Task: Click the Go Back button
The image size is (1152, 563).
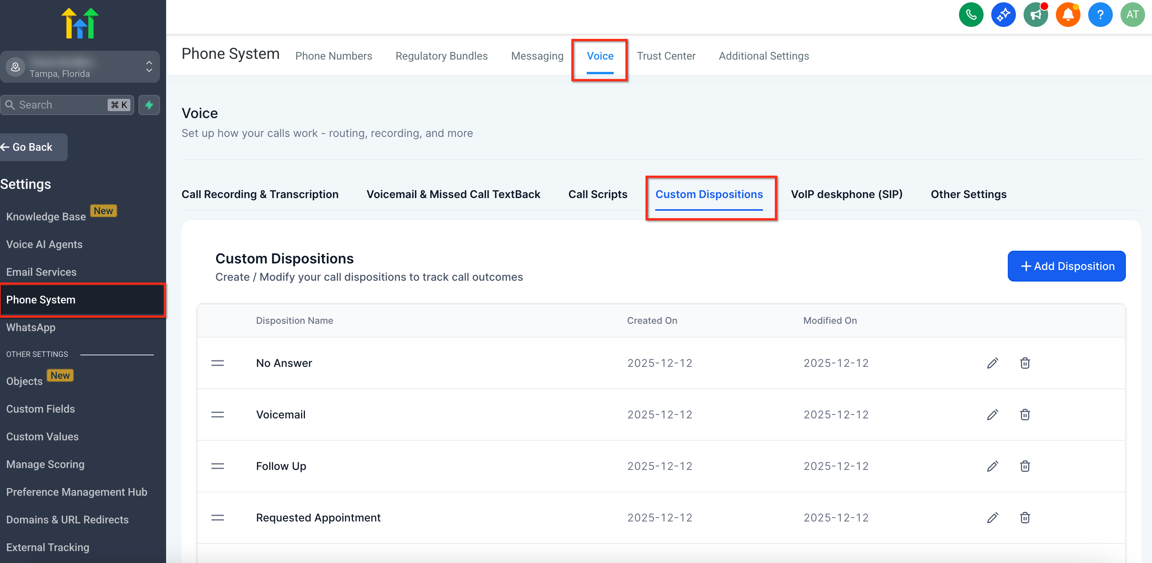Action: (x=32, y=147)
